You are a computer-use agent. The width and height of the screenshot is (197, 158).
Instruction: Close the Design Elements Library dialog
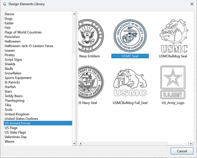click(192, 4)
